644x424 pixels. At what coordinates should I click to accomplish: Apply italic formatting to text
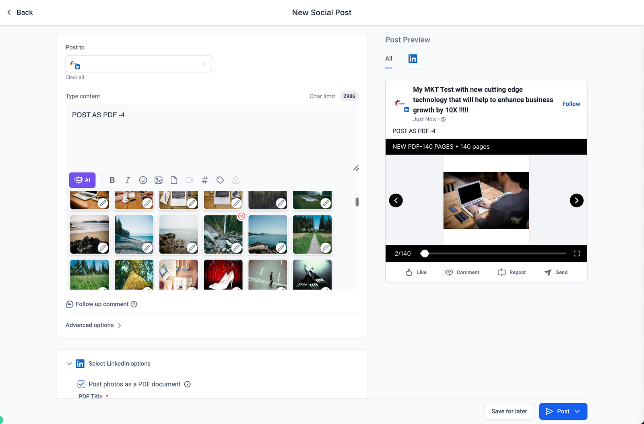(x=128, y=180)
